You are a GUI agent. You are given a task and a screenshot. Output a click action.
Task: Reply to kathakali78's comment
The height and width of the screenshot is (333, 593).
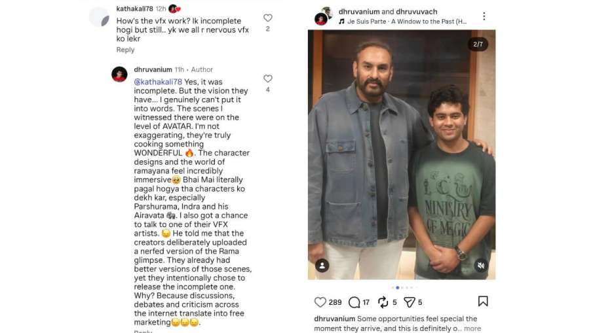click(x=125, y=50)
